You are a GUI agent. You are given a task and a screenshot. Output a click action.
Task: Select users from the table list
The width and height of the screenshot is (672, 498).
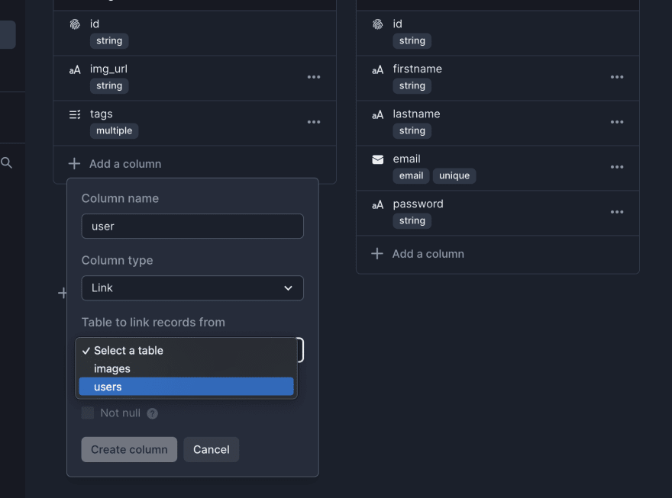186,387
